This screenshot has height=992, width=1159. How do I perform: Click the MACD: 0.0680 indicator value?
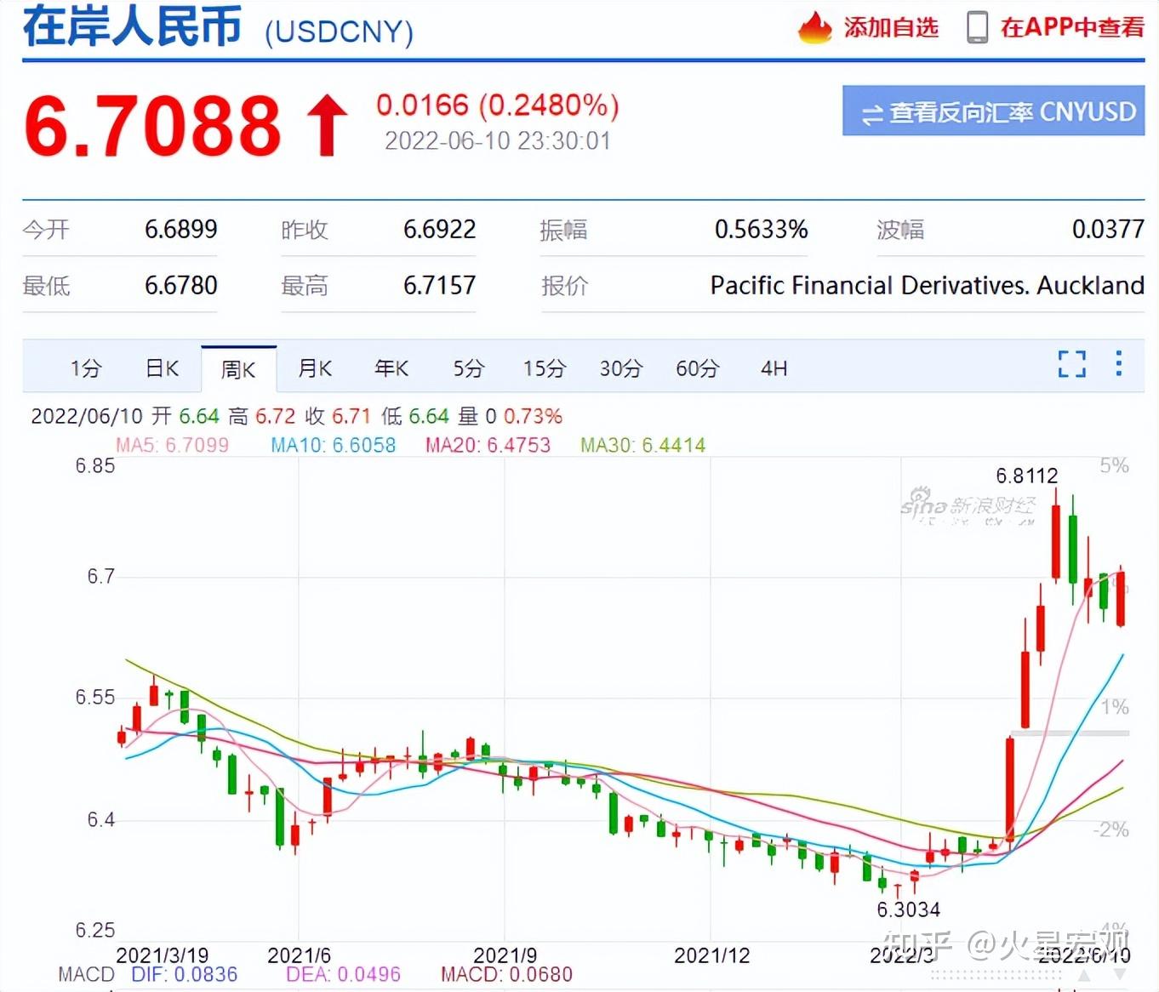click(506, 974)
